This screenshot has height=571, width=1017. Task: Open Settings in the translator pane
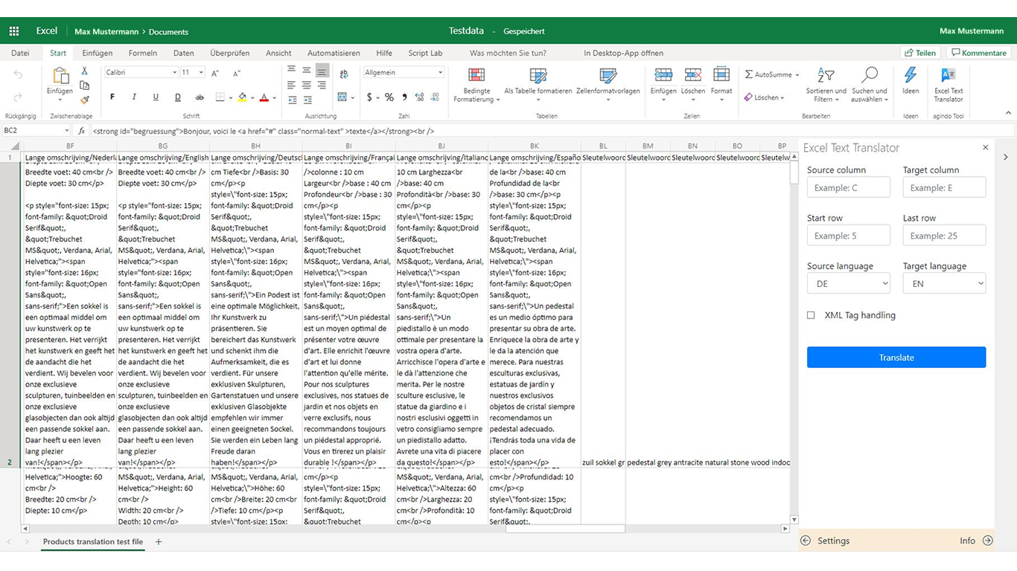pos(826,541)
